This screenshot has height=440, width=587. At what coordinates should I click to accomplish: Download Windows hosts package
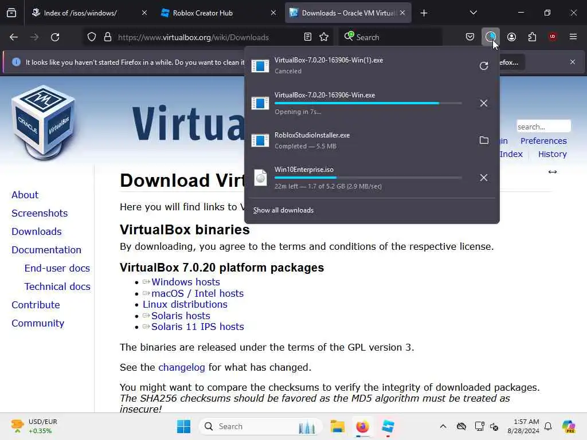point(185,282)
